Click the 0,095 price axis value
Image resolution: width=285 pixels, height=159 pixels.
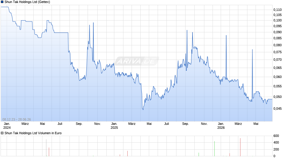tap(277, 26)
